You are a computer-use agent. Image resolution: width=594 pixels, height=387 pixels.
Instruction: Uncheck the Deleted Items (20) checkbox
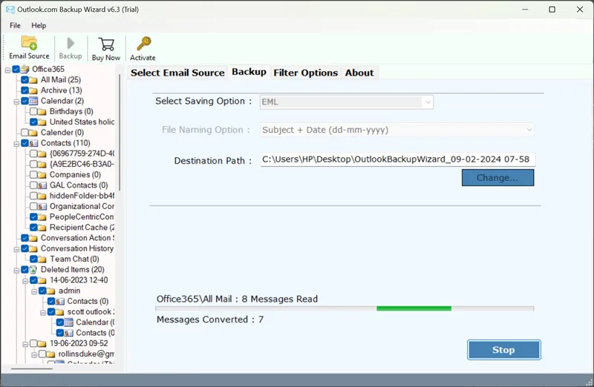25,270
